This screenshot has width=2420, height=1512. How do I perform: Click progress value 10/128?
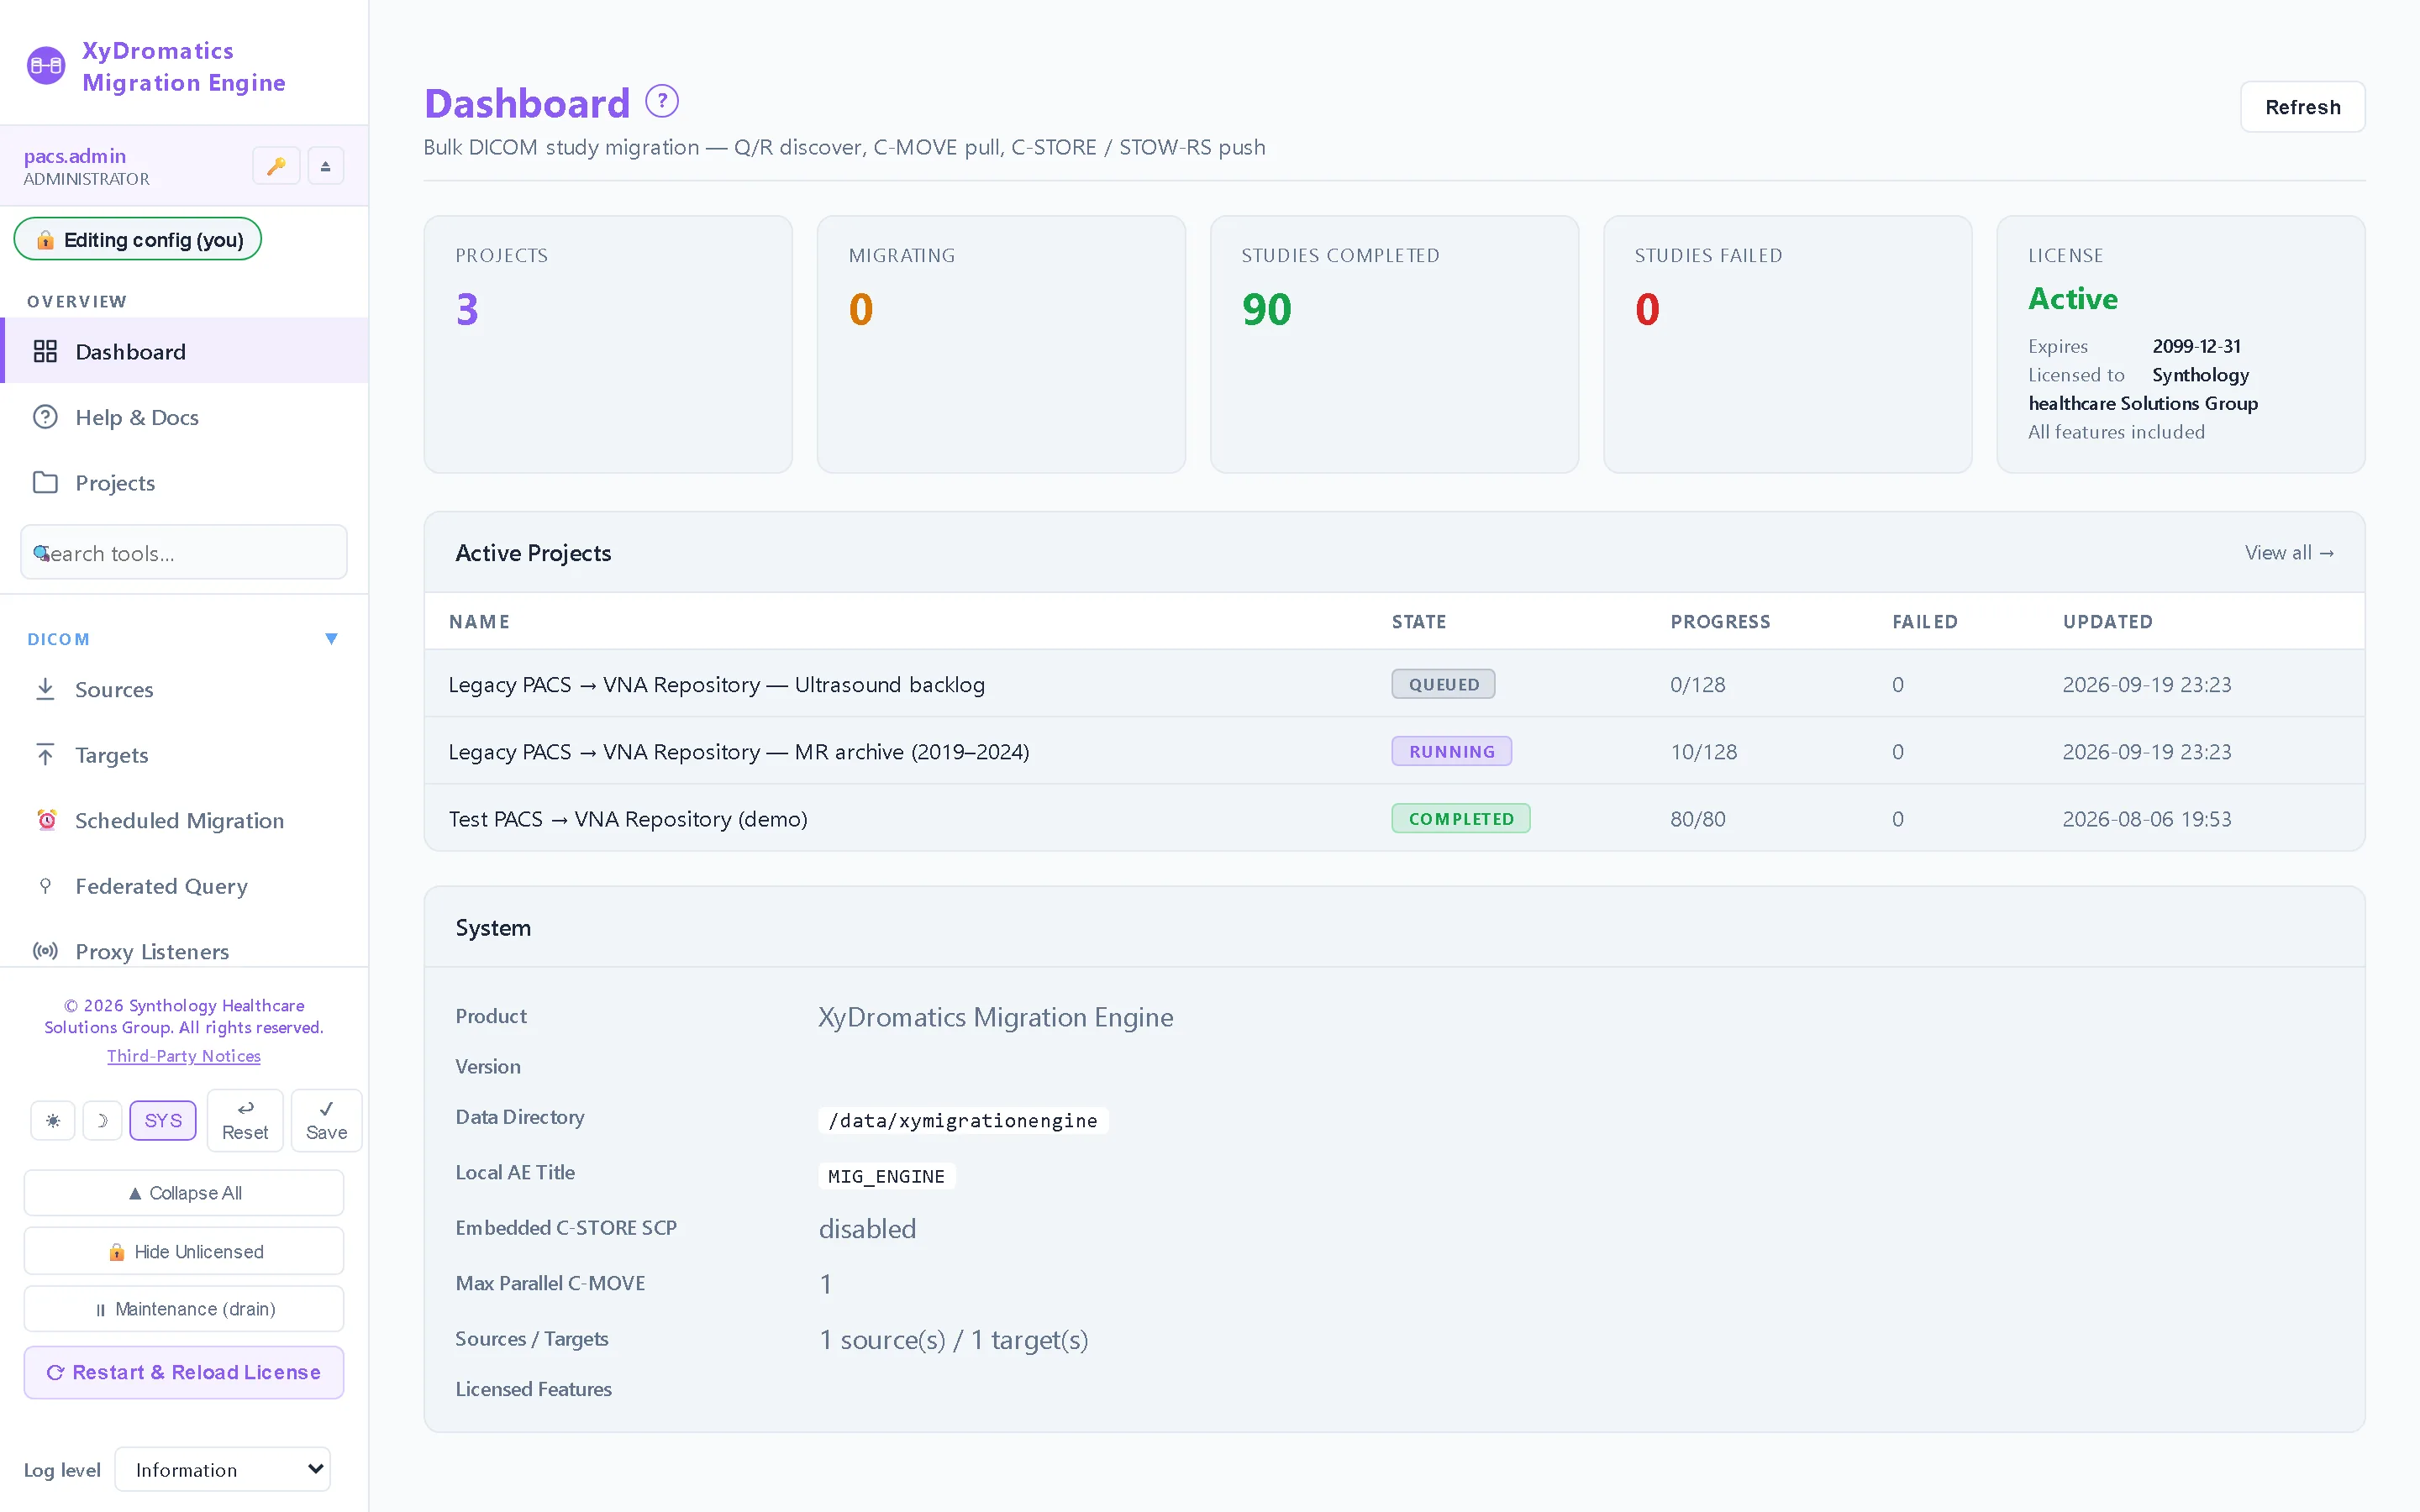coord(1703,752)
